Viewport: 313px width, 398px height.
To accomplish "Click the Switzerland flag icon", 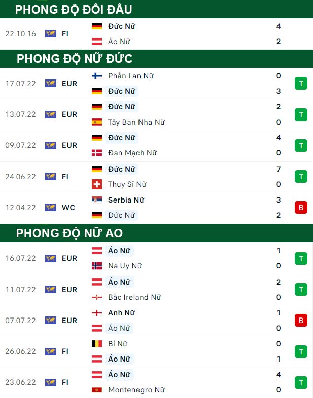I will [97, 184].
